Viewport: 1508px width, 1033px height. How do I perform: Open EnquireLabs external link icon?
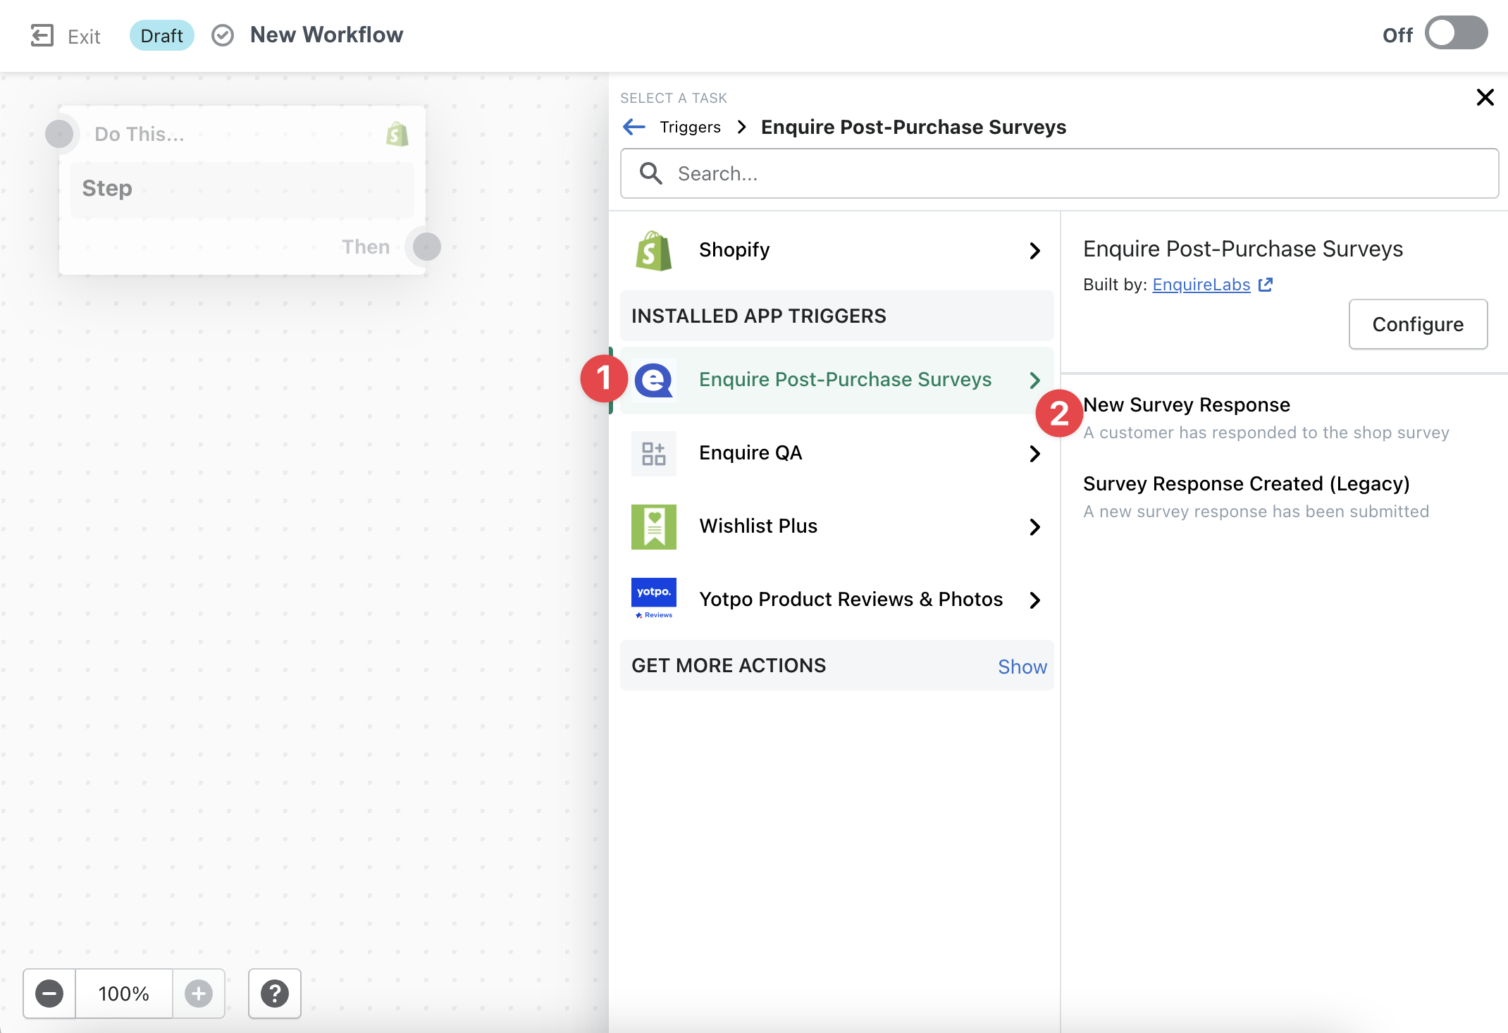coord(1266,285)
